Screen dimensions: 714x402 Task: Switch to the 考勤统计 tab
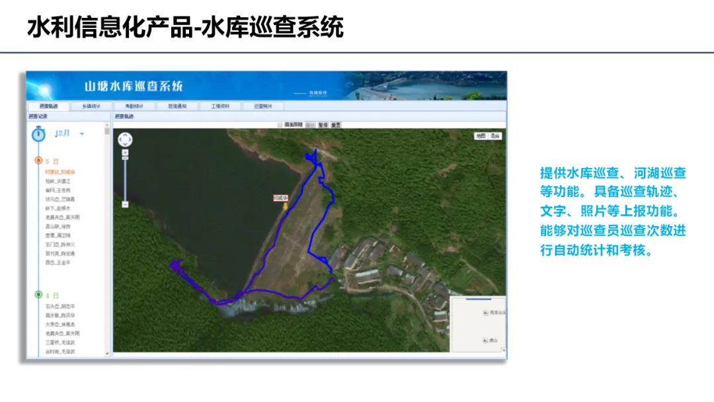click(134, 106)
